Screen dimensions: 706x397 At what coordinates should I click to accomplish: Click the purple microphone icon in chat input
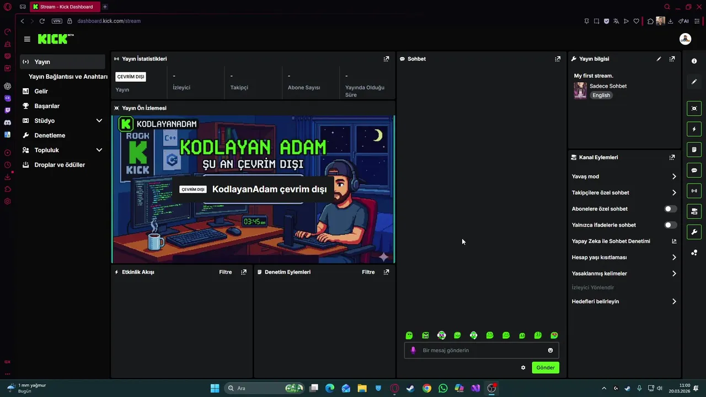coord(413,350)
